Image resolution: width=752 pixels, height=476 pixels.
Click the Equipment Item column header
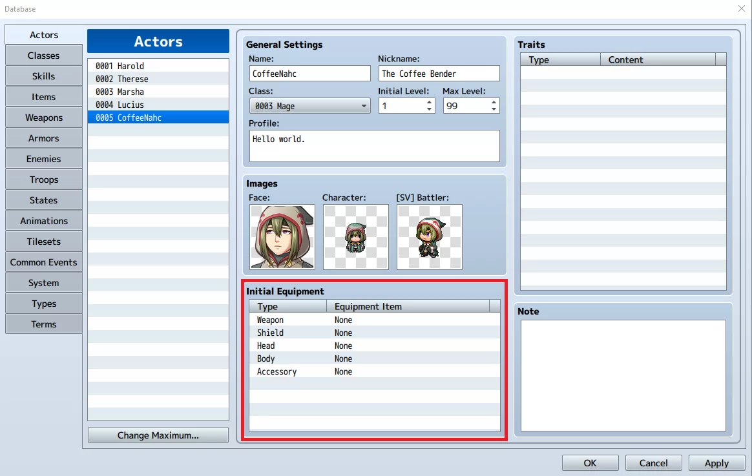(408, 306)
